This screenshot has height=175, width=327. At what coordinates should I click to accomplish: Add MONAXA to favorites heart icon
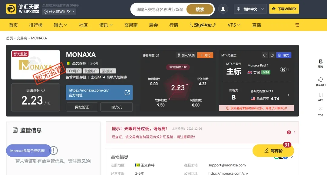click(x=265, y=55)
